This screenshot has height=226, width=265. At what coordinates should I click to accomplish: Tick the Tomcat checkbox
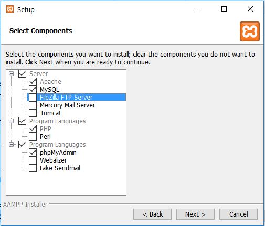[33, 113]
